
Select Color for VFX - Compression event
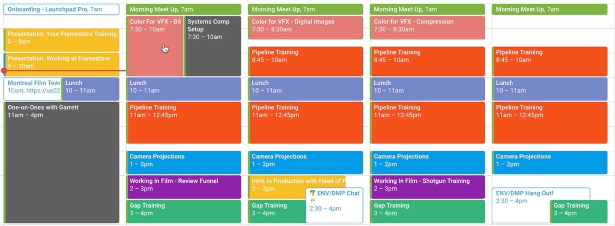click(427, 27)
